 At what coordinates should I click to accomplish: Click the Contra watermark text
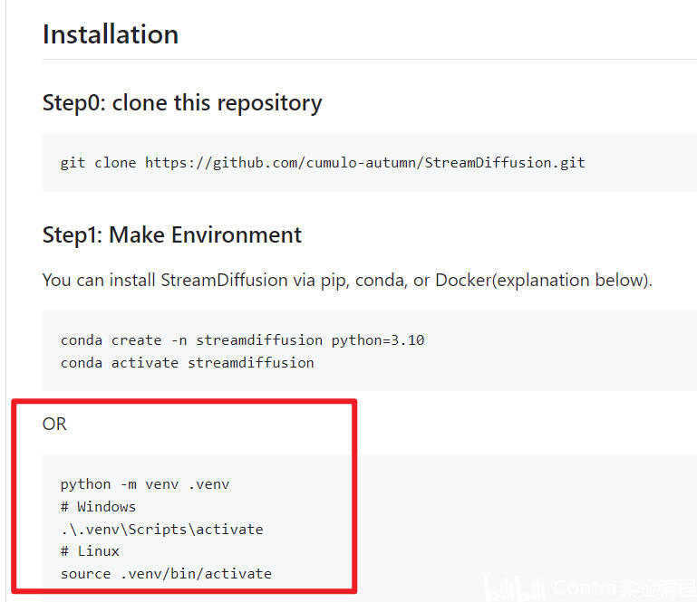pyautogui.click(x=621, y=588)
